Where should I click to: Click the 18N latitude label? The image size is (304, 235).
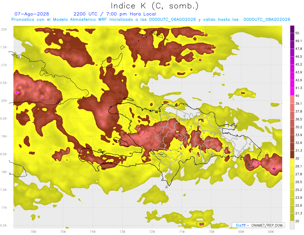pos(4,172)
